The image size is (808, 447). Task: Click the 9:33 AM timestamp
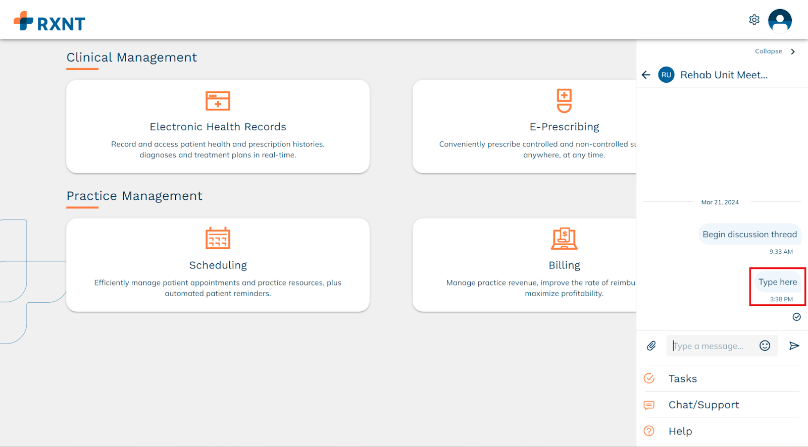pyautogui.click(x=781, y=251)
